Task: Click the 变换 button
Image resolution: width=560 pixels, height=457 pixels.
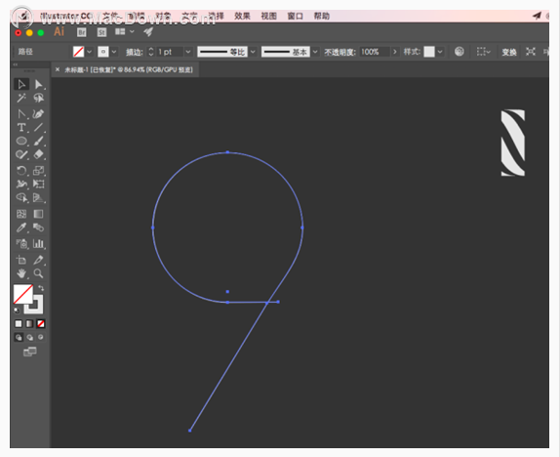Action: coord(509,52)
